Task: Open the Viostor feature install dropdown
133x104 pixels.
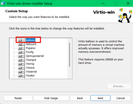Action: (x=21, y=75)
